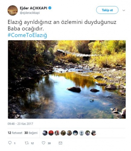Click the reply speech bubble icon
The image size is (131, 151).
coord(10,143)
